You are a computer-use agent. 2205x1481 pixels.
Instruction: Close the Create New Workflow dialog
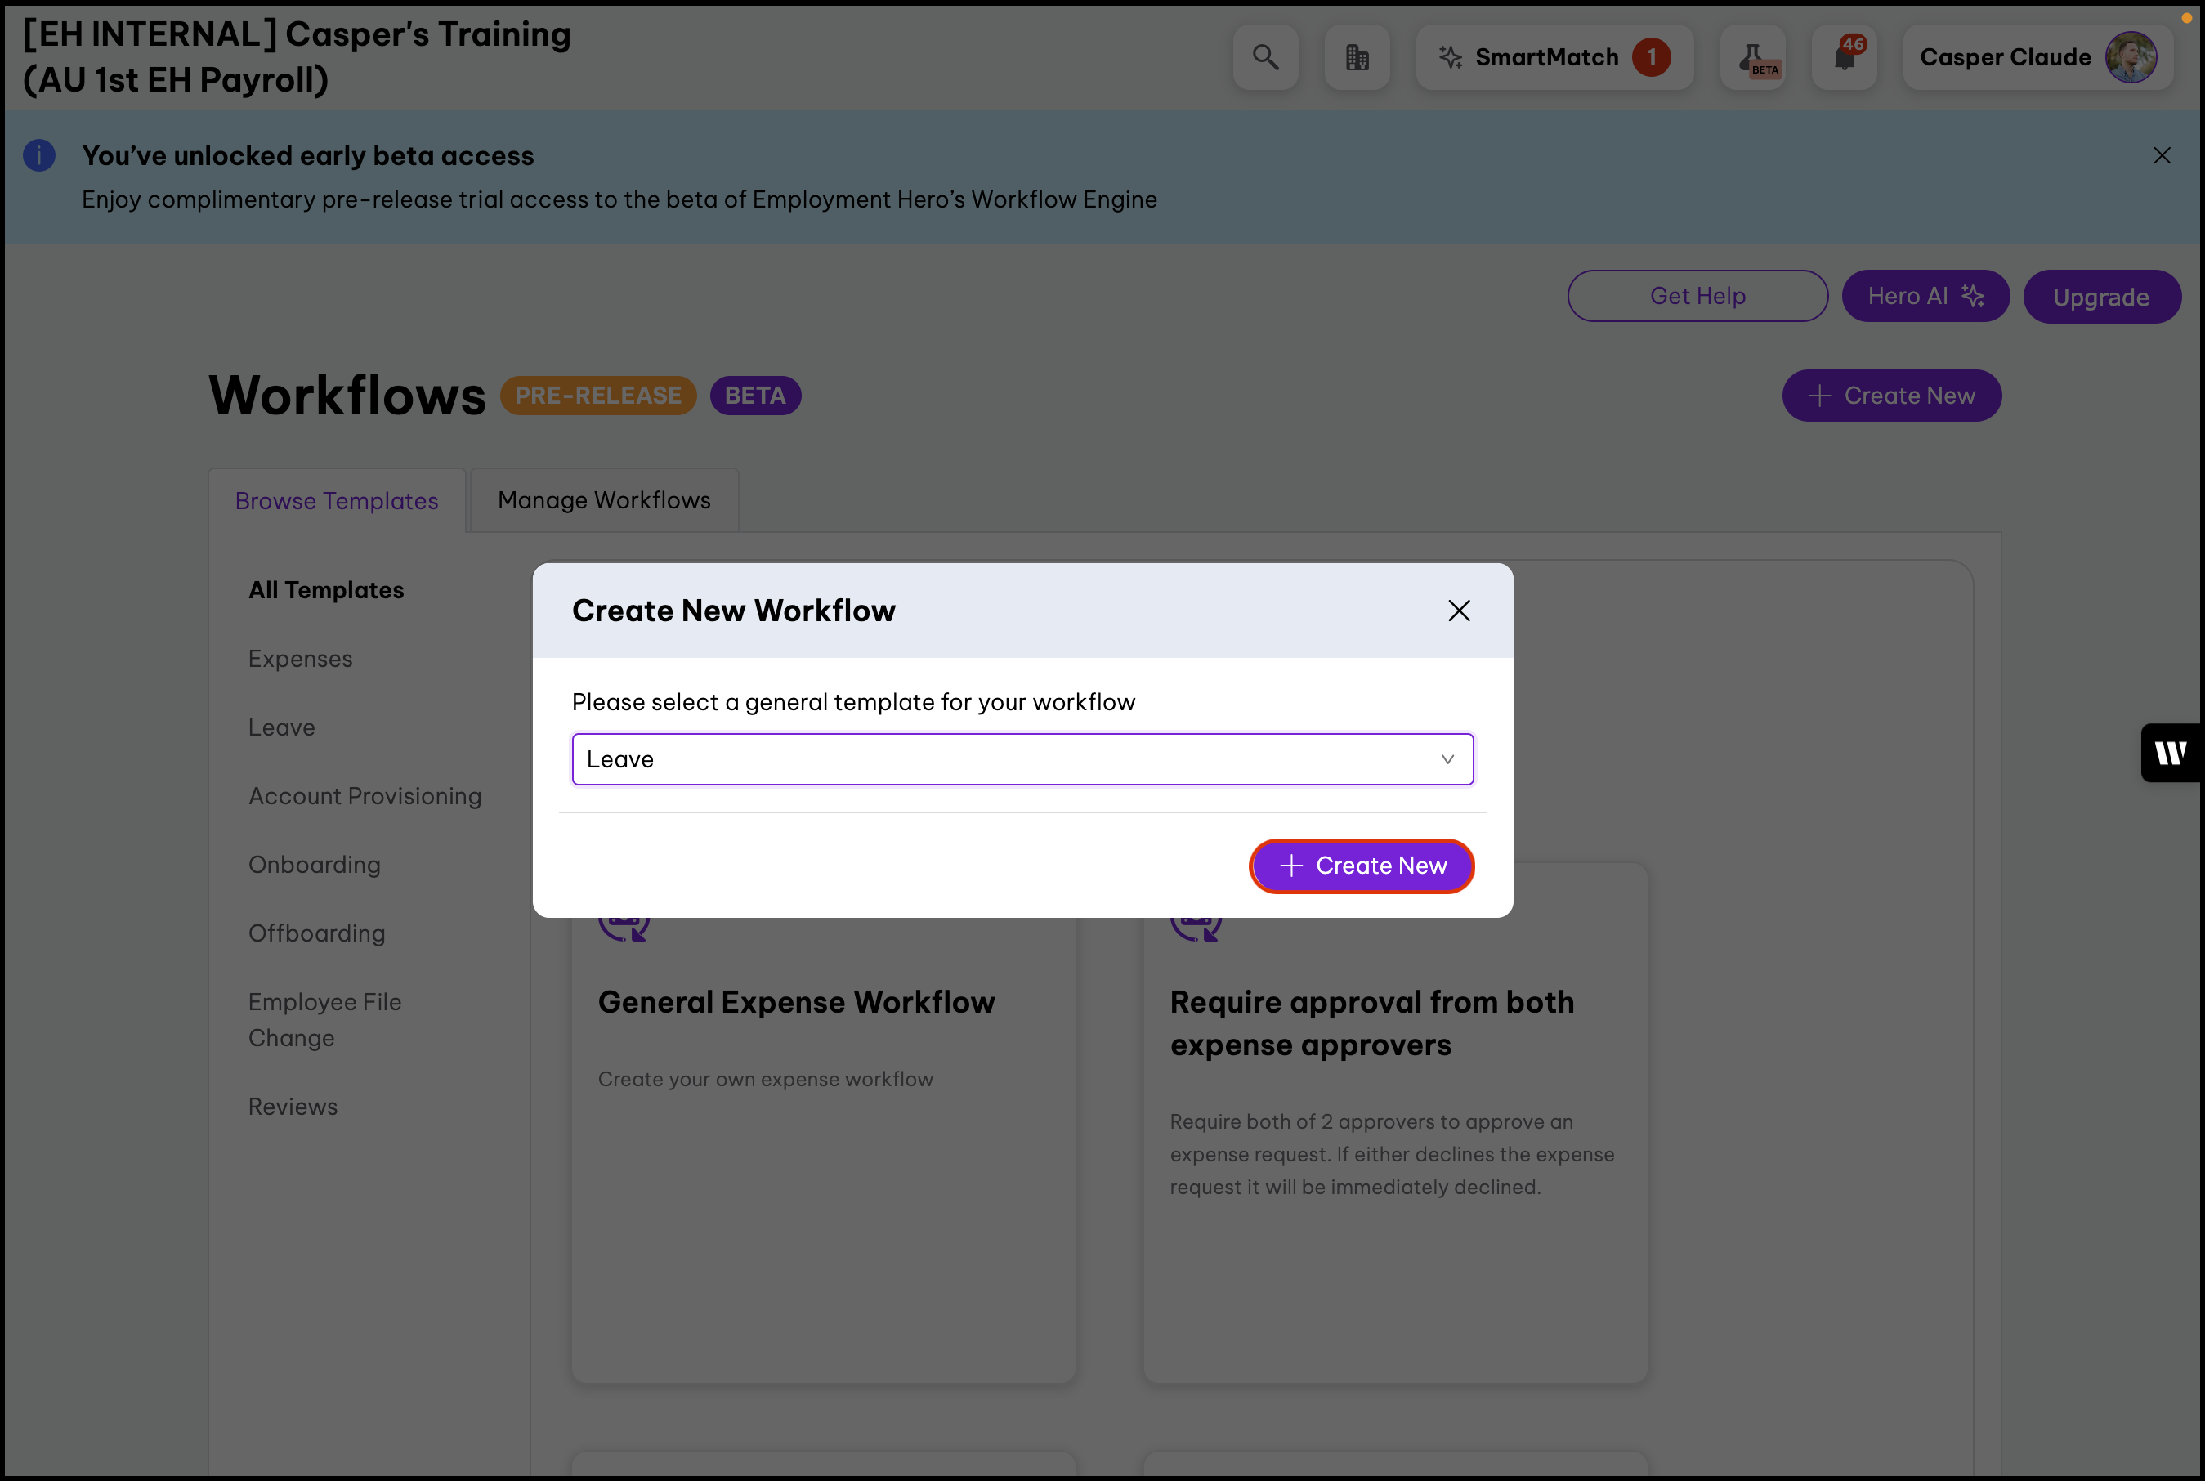pos(1459,611)
